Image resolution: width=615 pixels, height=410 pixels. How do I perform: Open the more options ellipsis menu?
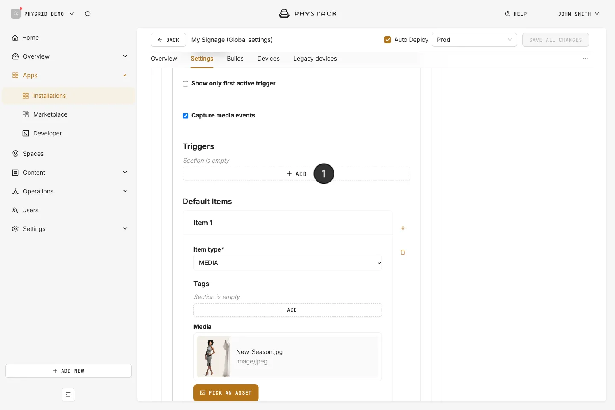pyautogui.click(x=586, y=59)
